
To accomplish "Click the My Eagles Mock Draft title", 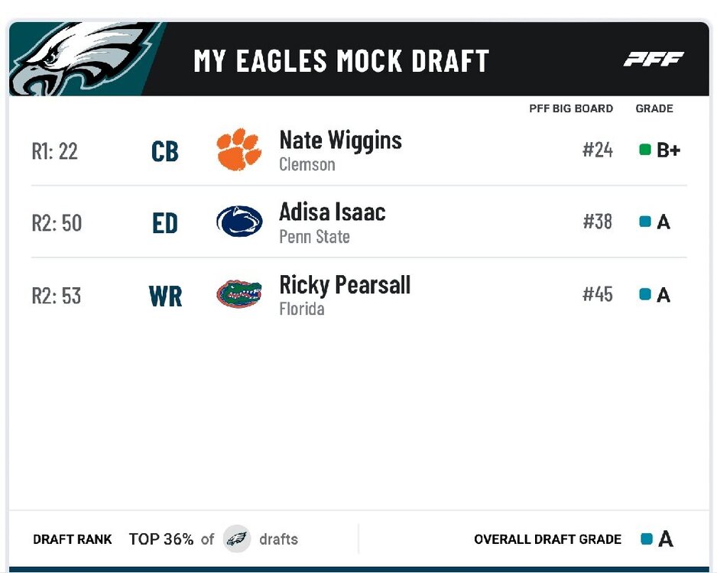I will click(x=341, y=61).
